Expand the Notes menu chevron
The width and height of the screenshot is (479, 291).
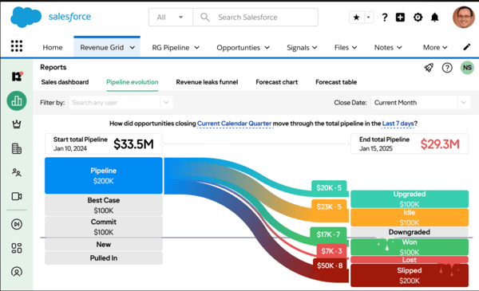399,48
